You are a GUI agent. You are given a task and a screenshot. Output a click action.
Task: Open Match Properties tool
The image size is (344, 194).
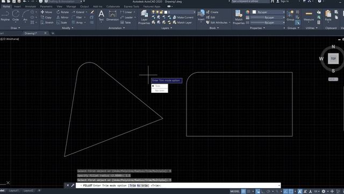pos(239,17)
